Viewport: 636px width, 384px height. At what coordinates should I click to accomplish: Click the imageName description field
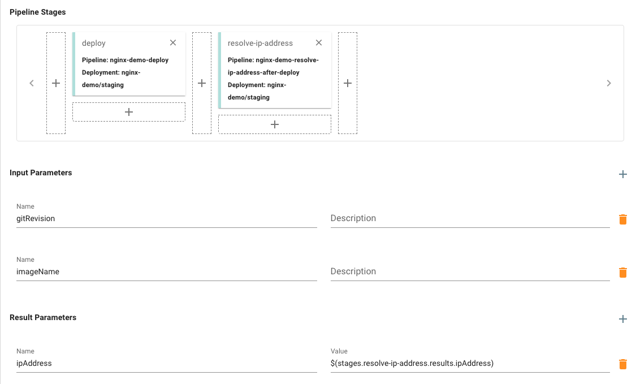click(470, 271)
